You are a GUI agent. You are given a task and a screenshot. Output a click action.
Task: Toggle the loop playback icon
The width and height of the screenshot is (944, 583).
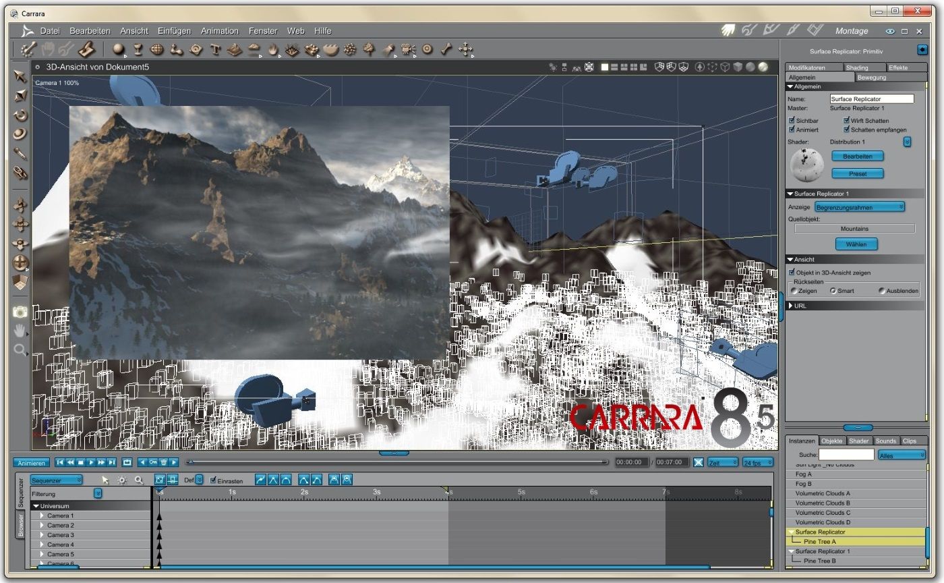[127, 462]
